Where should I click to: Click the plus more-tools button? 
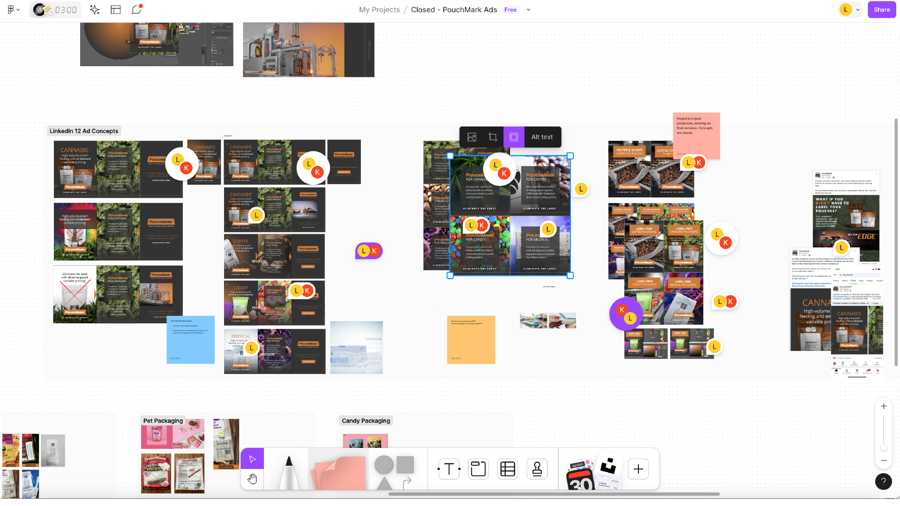[x=638, y=469]
